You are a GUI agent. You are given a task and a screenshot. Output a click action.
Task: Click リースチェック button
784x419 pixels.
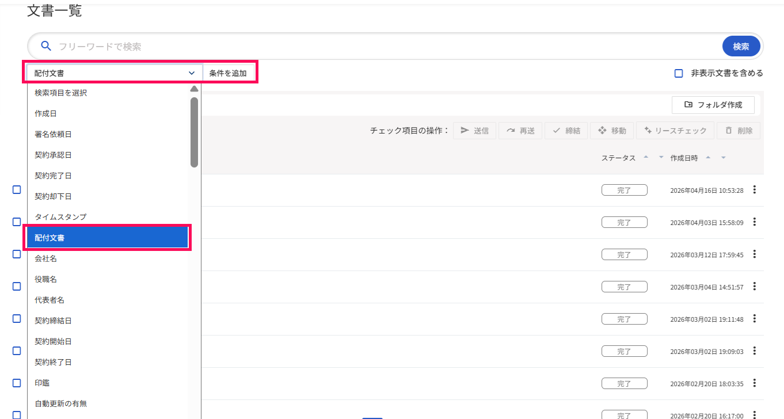[675, 131]
